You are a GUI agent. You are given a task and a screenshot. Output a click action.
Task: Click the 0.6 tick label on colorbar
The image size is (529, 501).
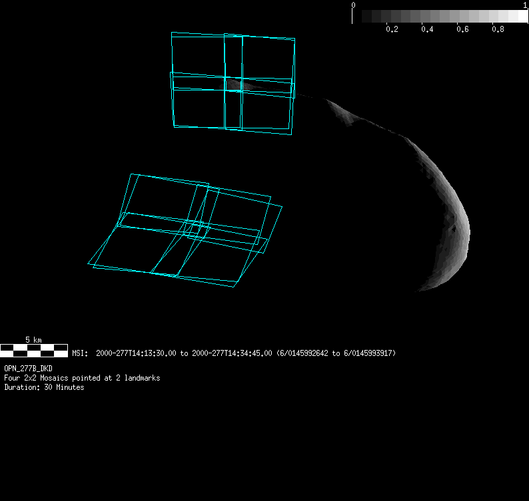click(x=462, y=30)
